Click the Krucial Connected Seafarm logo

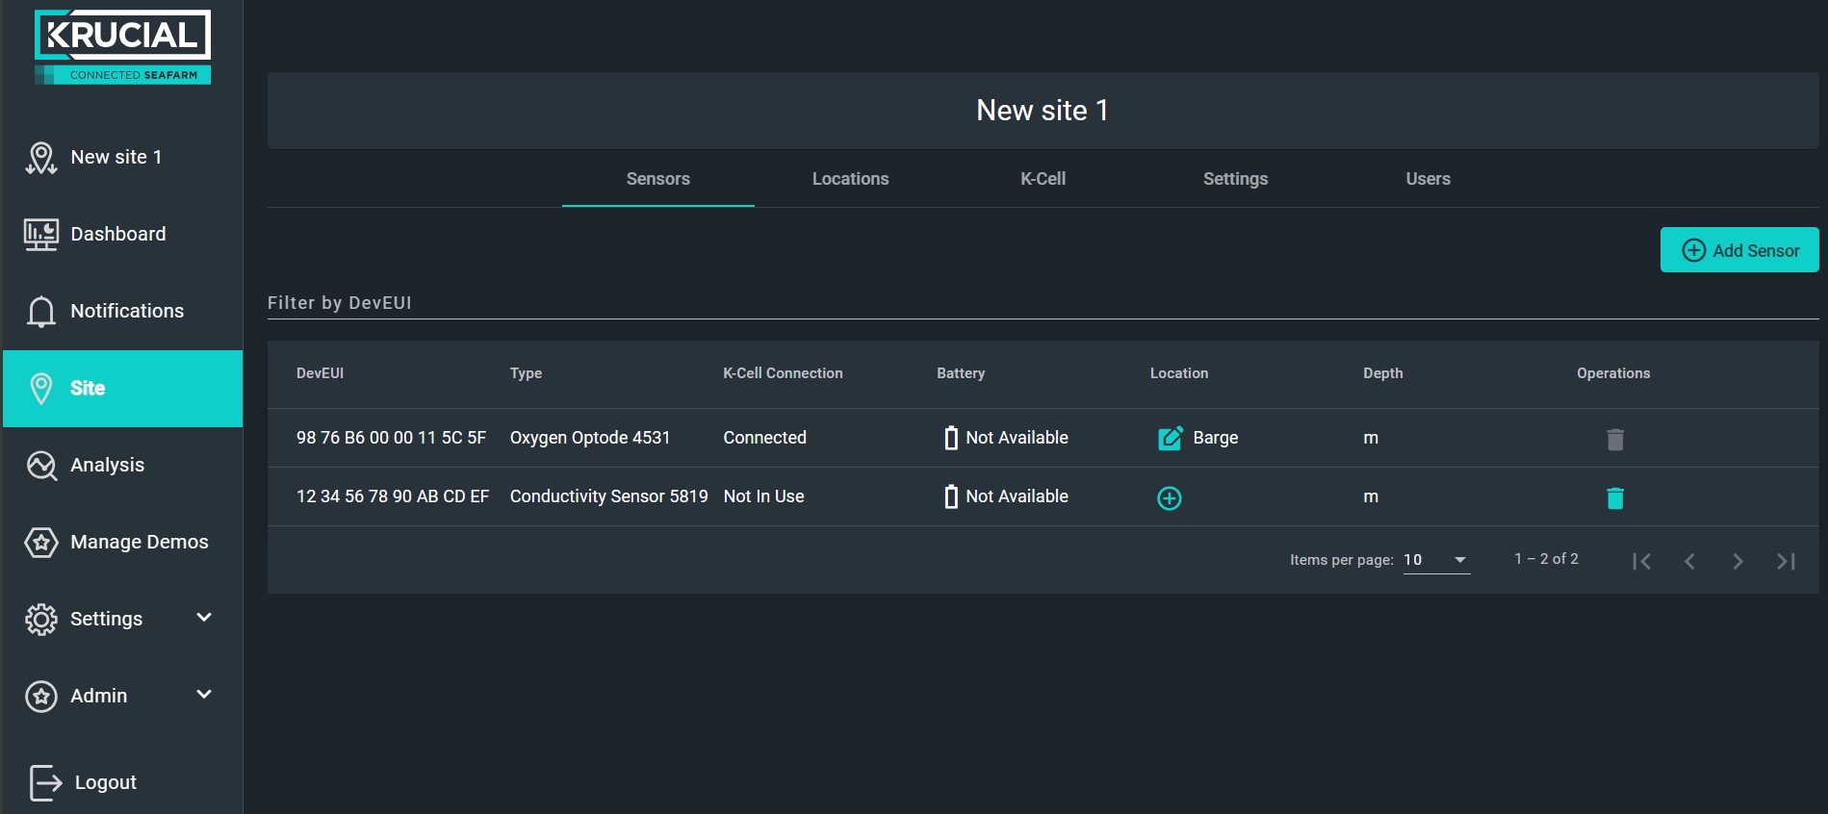(x=122, y=47)
